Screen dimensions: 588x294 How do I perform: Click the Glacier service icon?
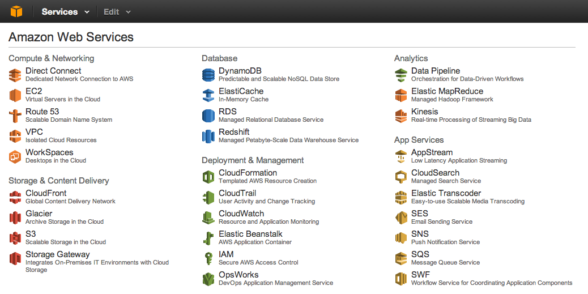15,218
